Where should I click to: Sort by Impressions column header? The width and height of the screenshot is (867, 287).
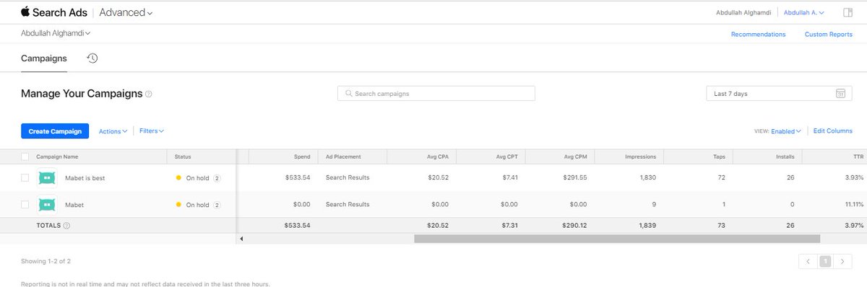point(640,156)
